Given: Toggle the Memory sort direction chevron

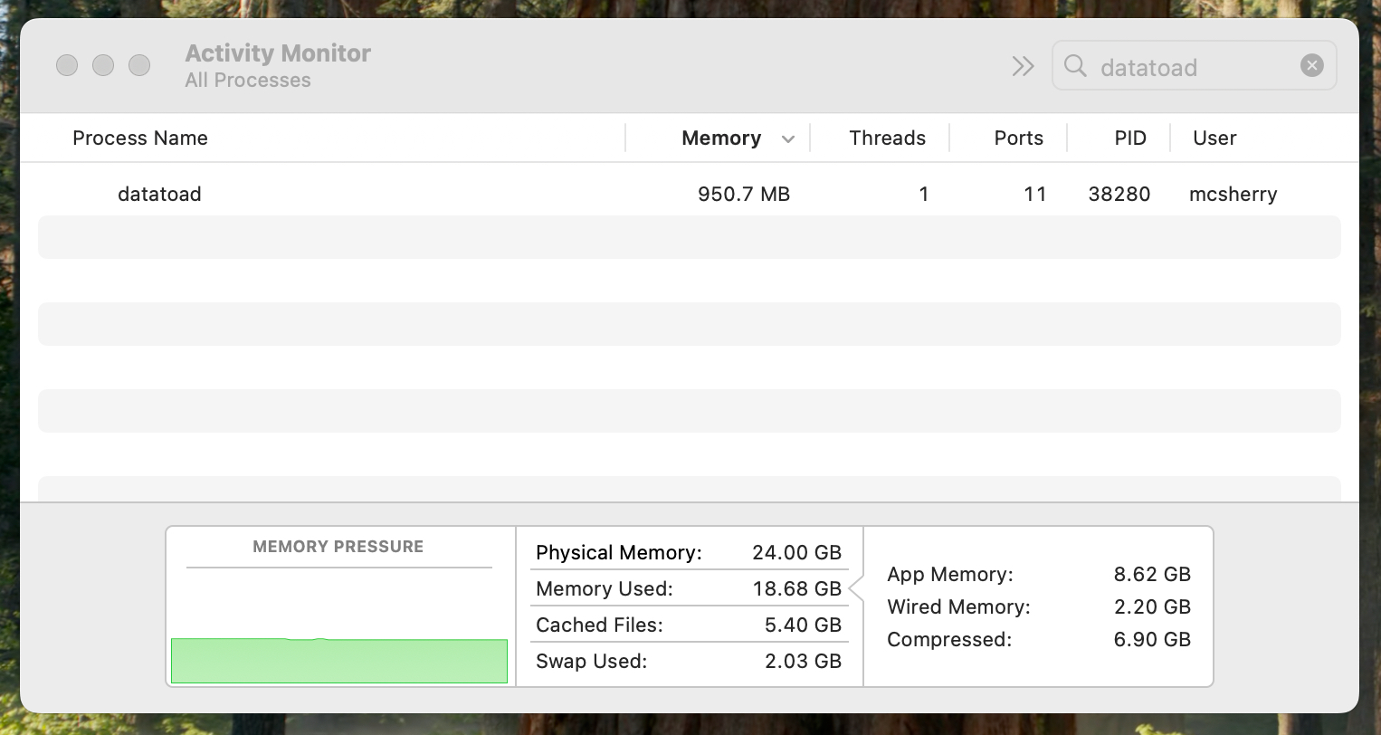Looking at the screenshot, I should [788, 139].
